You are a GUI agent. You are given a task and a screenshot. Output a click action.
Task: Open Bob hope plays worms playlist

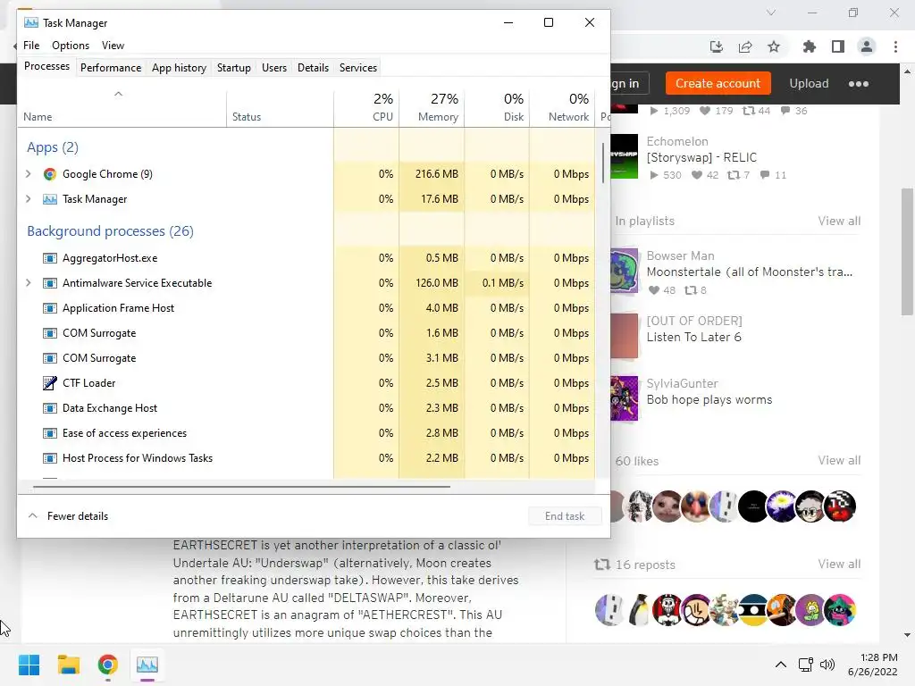point(709,400)
